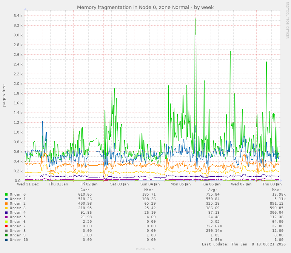This screenshot has width=291, height=253.
Task: Click the '1.0 k' y-axis tick label
Action: point(18,132)
